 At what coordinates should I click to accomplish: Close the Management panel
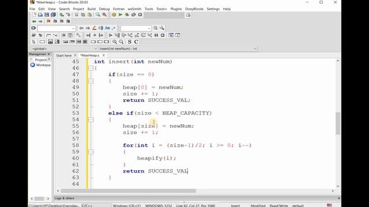(x=48, y=54)
